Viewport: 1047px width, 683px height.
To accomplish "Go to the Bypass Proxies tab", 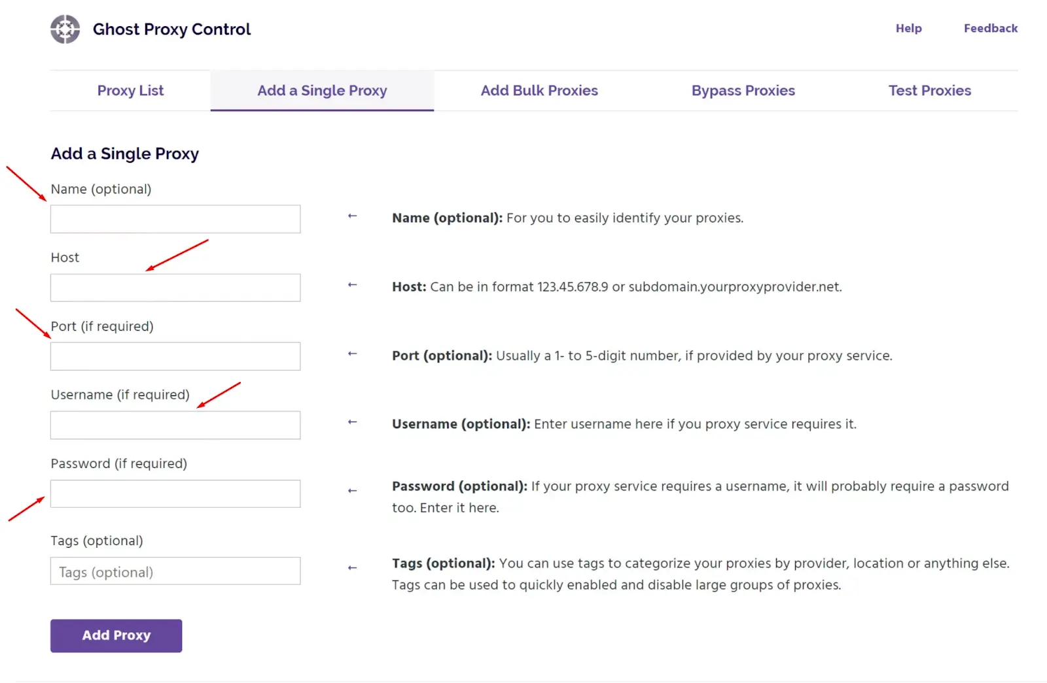I will coord(743,91).
